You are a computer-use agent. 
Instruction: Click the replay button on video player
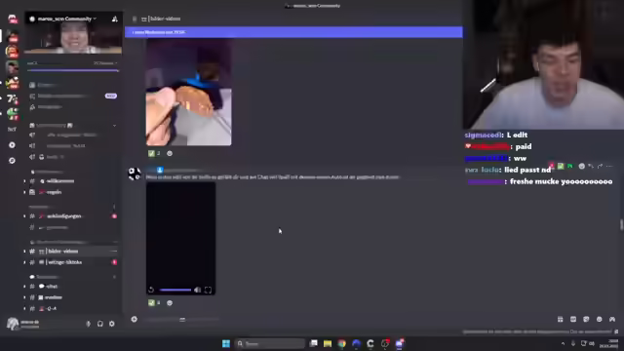151,290
